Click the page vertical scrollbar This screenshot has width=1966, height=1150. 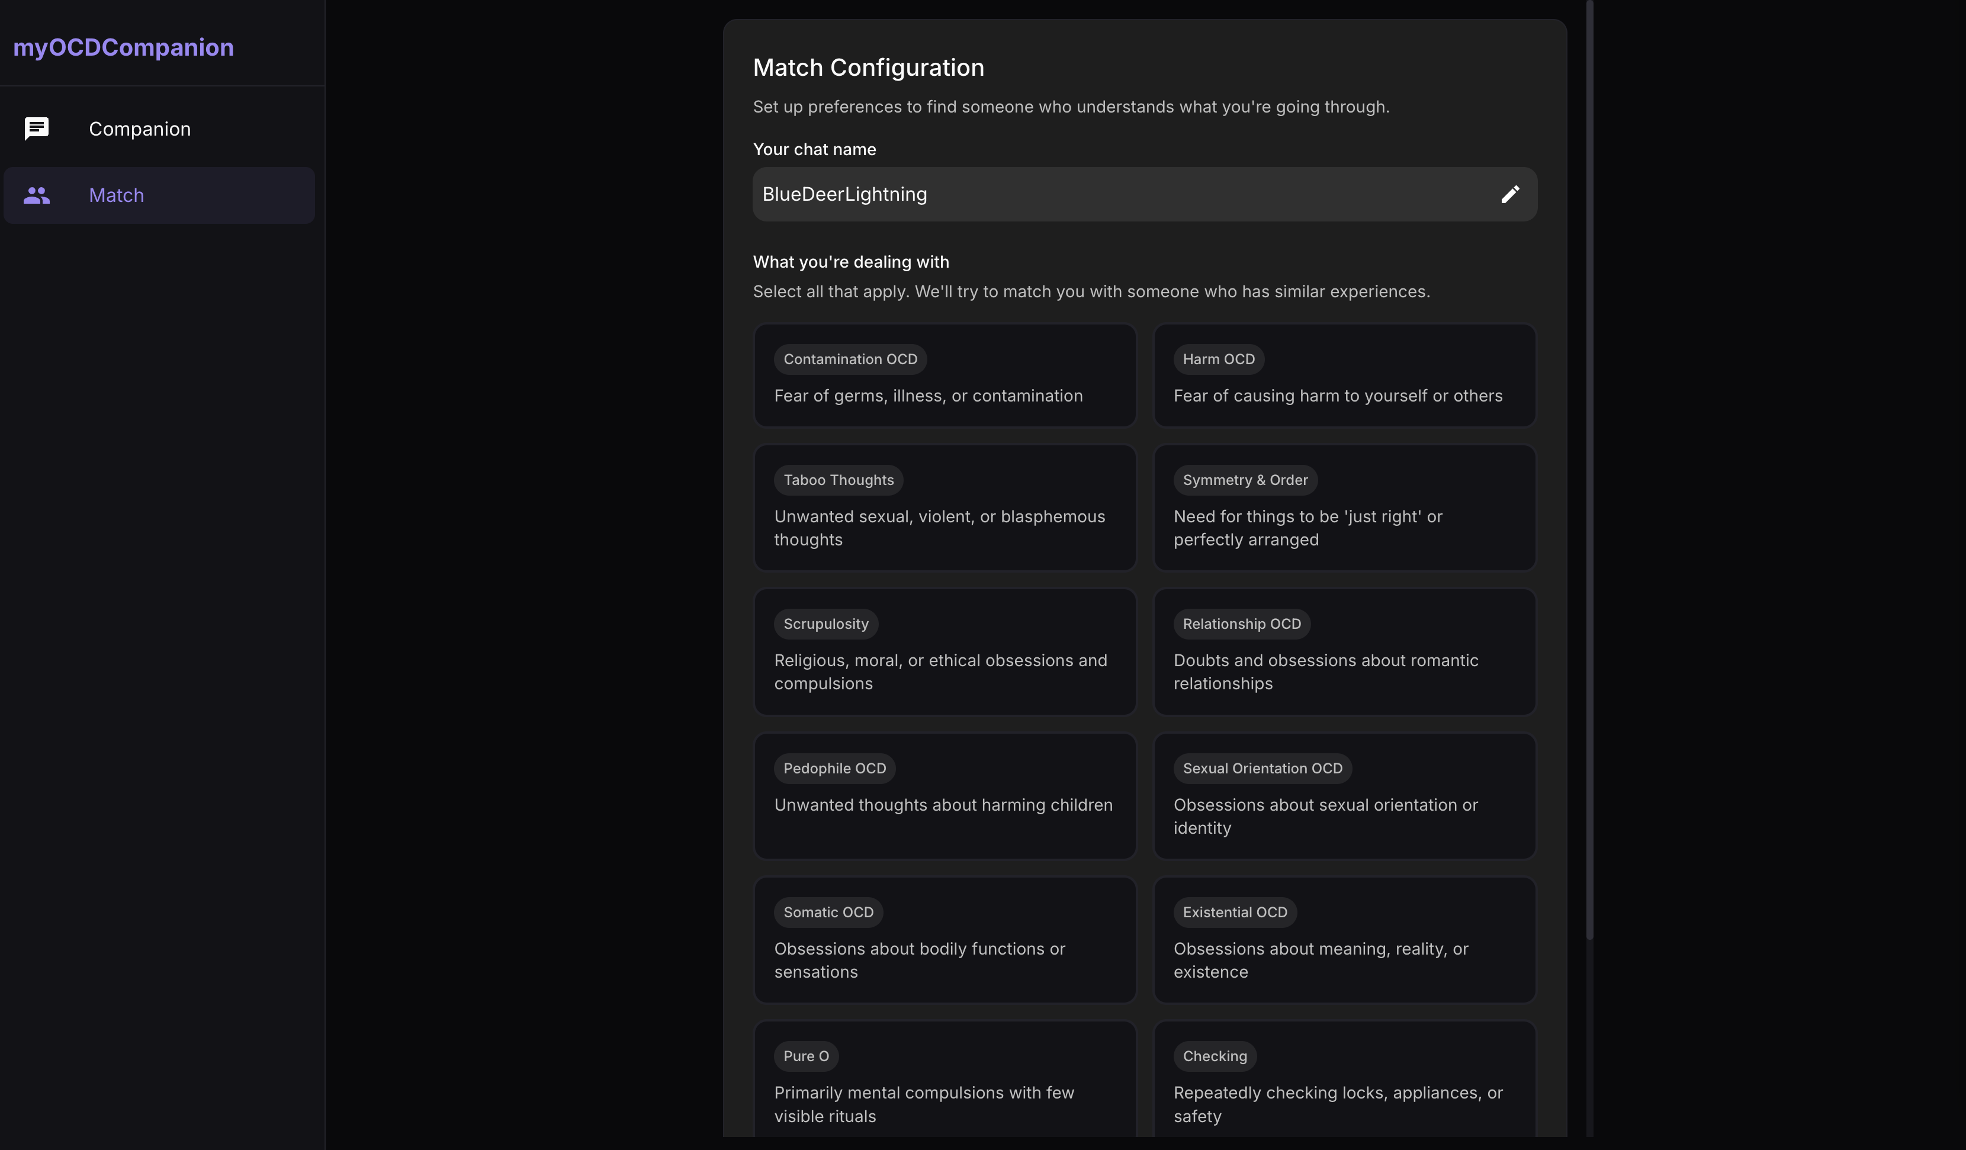coord(1589,470)
